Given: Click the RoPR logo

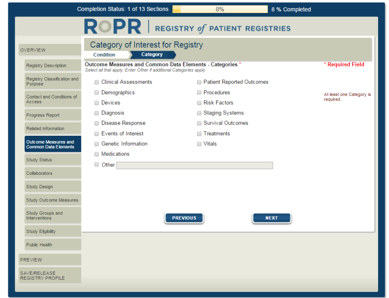Looking at the screenshot, I should [113, 26].
